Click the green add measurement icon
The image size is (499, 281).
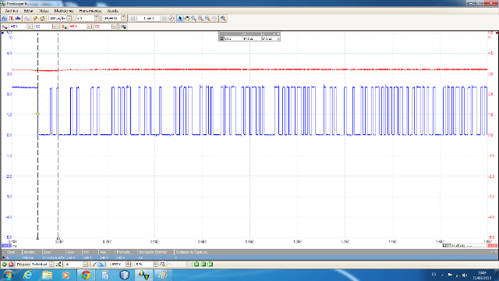(196, 264)
